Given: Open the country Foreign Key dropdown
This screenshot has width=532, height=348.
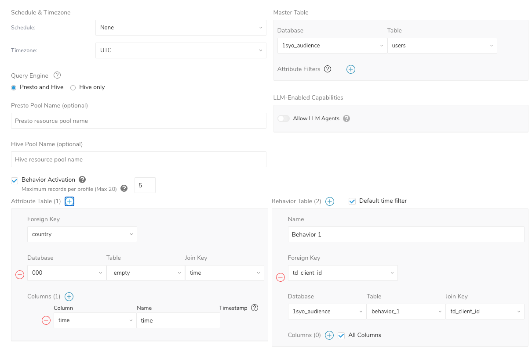Looking at the screenshot, I should point(82,234).
